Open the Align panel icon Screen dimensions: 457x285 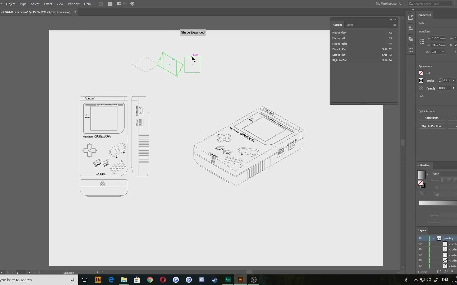pyautogui.click(x=410, y=28)
